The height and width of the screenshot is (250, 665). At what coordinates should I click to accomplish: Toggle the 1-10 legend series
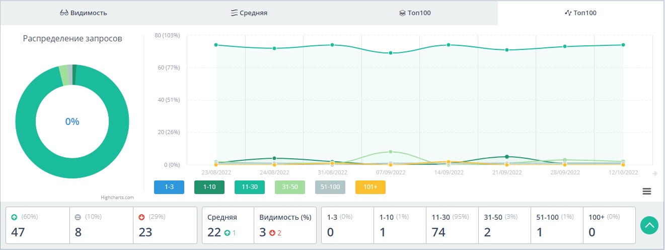pos(209,187)
